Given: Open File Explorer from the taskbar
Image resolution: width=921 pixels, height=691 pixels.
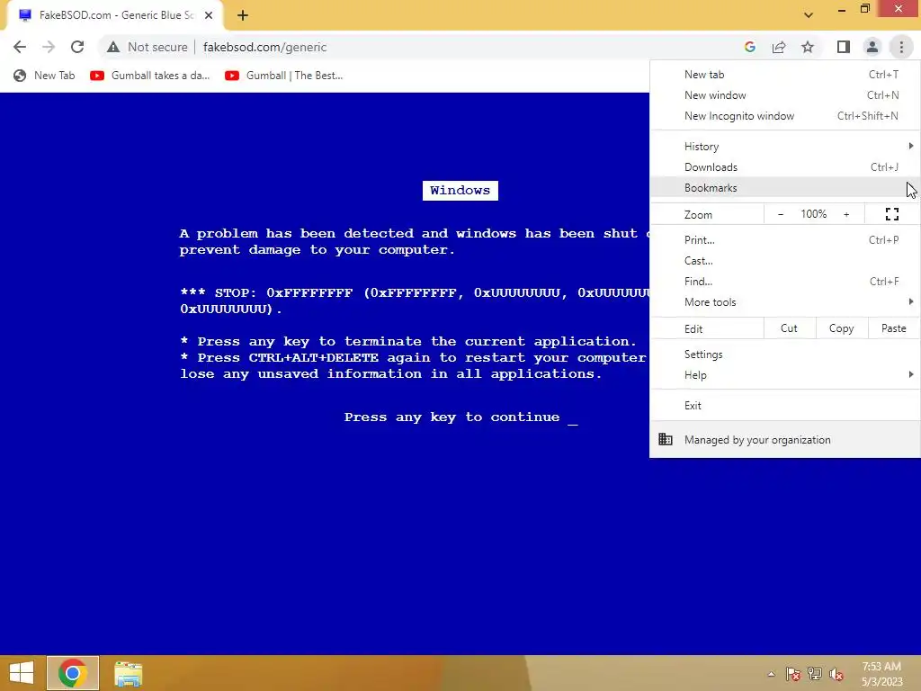Looking at the screenshot, I should click(x=128, y=673).
